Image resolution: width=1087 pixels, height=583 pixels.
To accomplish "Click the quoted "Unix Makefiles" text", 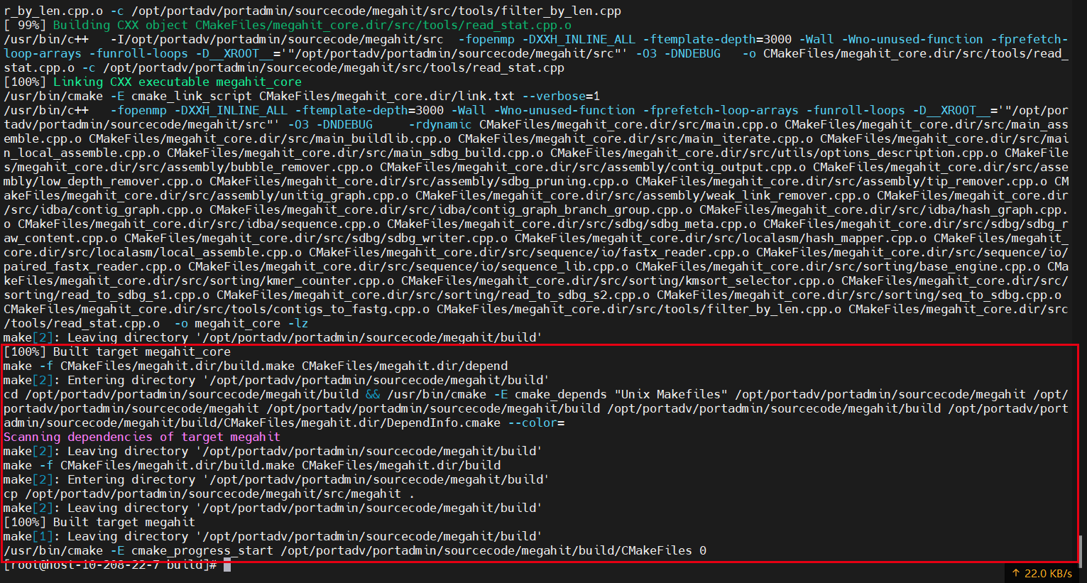I will click(671, 394).
